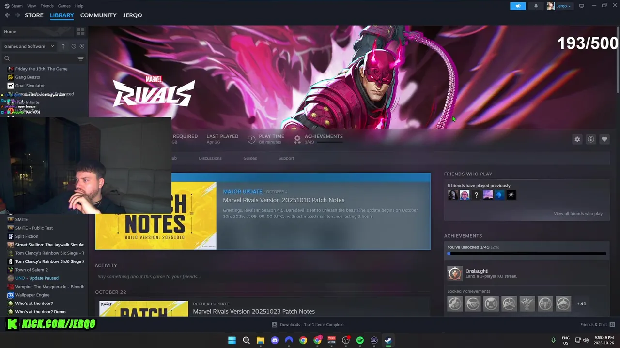Screen dimensions: 620x348
Task: Switch to Big Picture mode via monitor icon
Action: coord(582,6)
